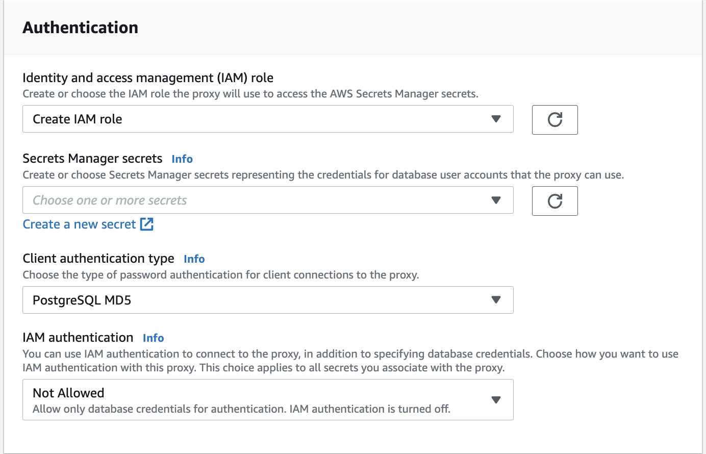706x454 pixels.
Task: View Info about IAM authentication
Action: [154, 338]
